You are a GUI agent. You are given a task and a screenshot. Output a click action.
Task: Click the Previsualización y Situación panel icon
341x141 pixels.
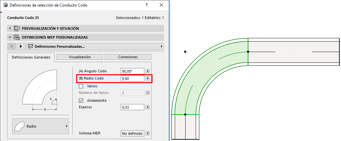click(x=17, y=28)
